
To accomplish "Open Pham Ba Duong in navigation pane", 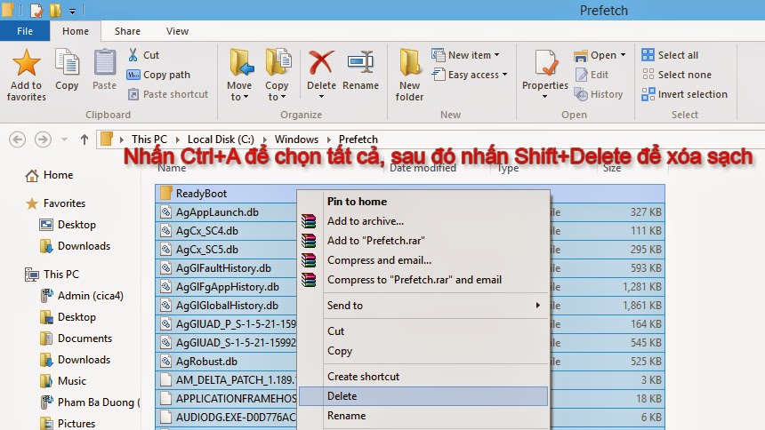I will coord(89,402).
